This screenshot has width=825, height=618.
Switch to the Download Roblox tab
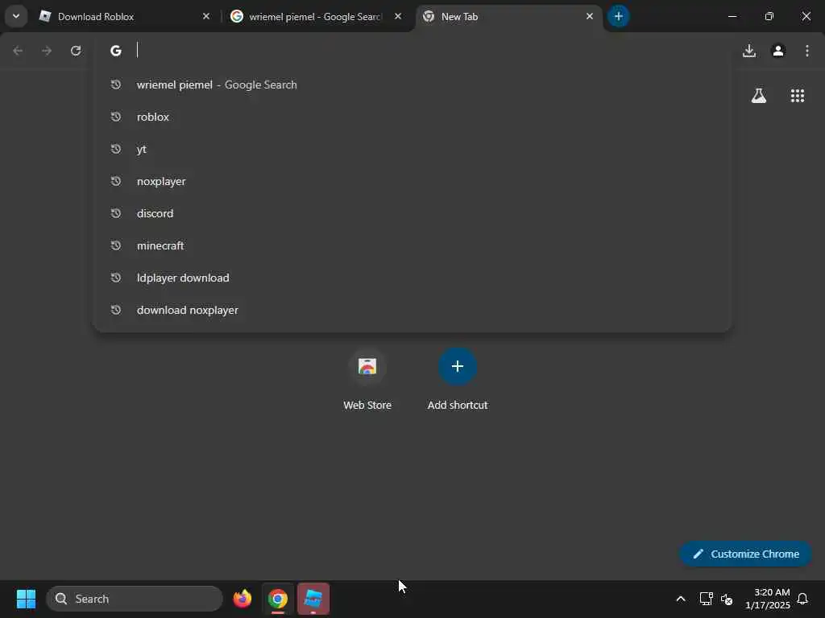point(125,17)
